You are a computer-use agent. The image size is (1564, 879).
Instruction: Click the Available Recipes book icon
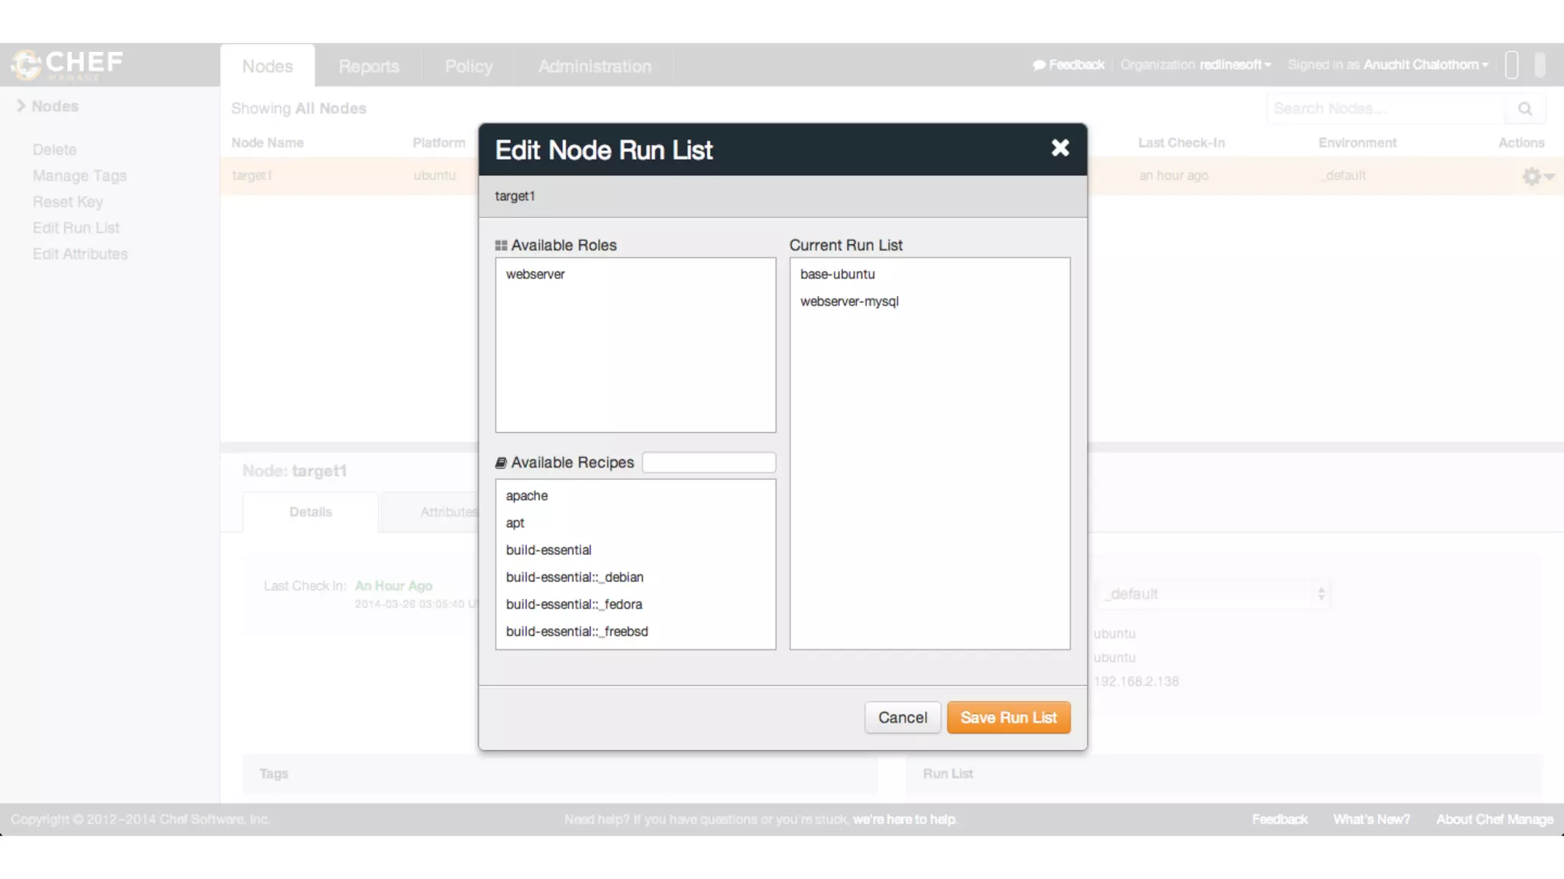click(501, 463)
